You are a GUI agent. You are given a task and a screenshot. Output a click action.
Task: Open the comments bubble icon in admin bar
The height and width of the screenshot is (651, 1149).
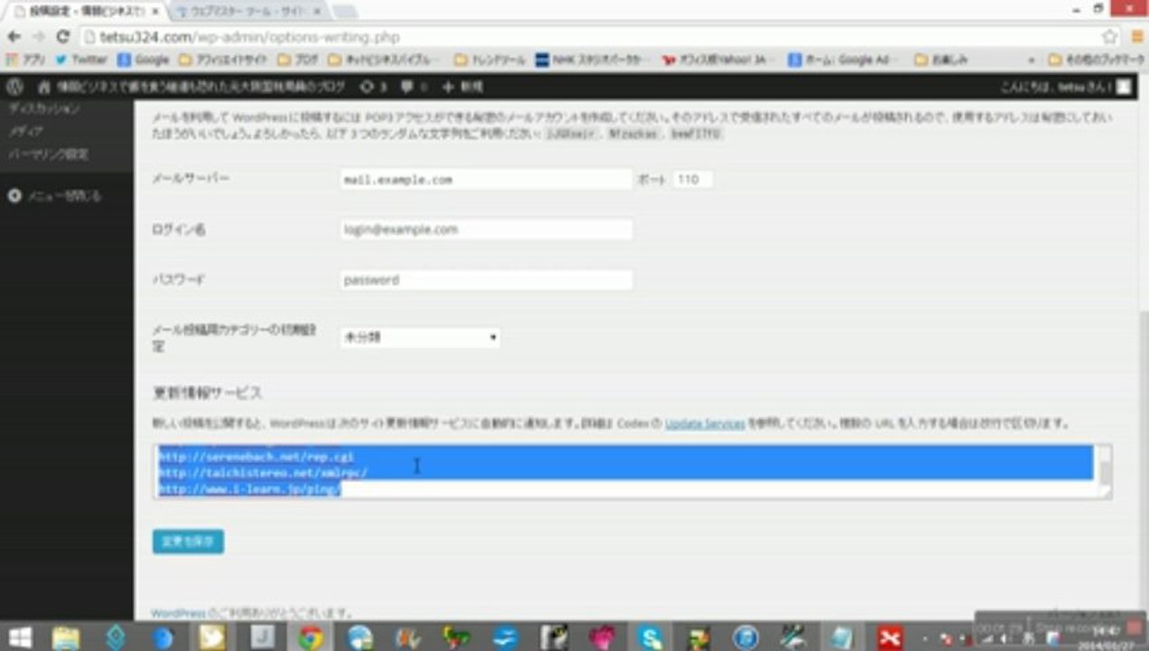point(413,87)
